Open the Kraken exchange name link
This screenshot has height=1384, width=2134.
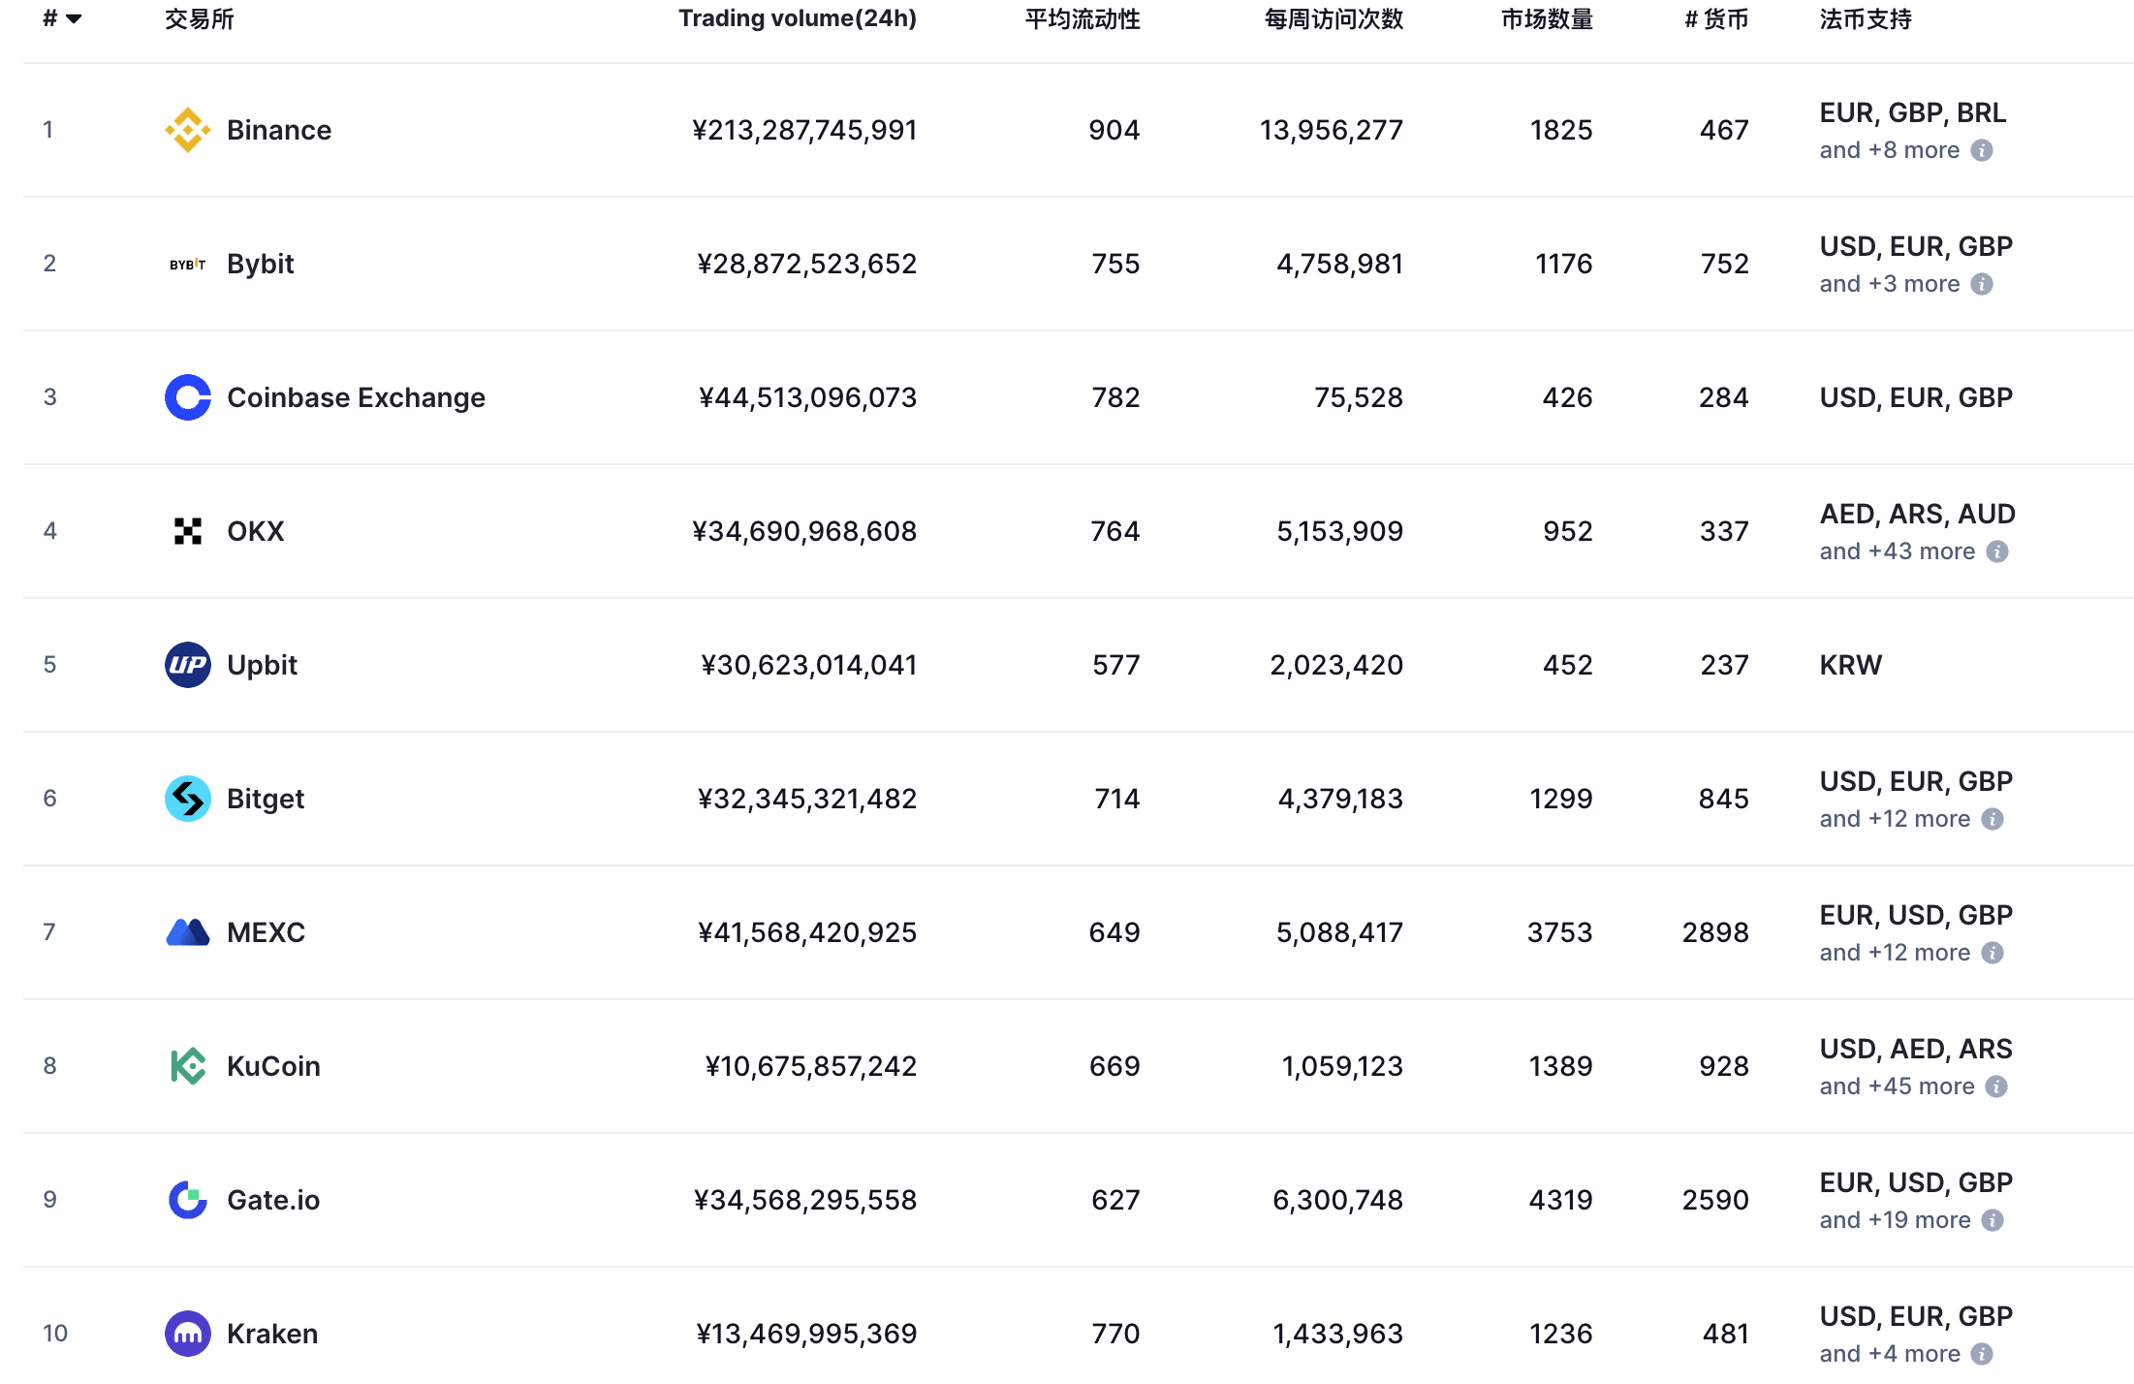272,1334
